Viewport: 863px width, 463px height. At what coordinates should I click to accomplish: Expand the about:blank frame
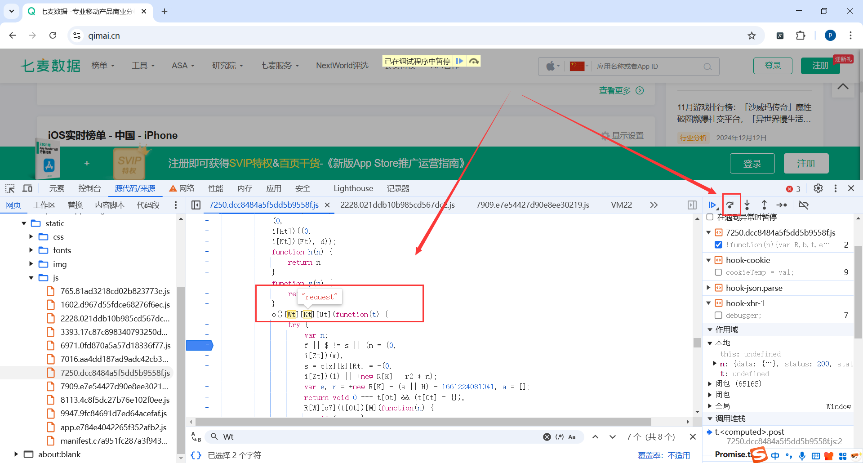point(16,454)
